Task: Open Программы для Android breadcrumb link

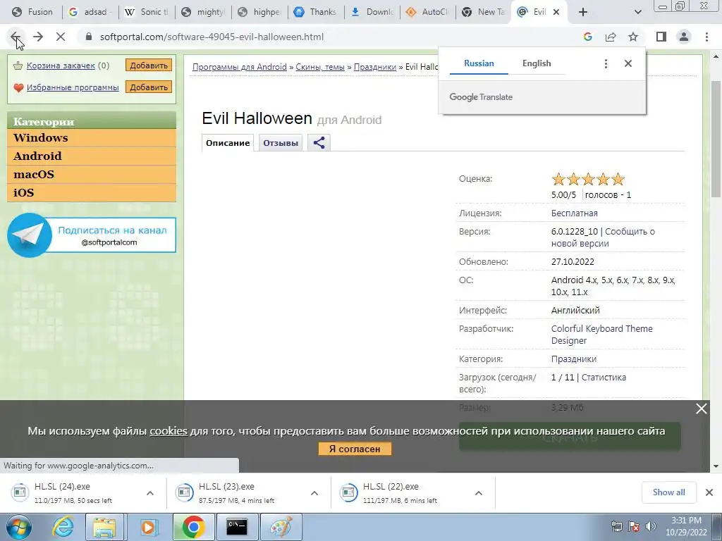Action: click(x=240, y=67)
